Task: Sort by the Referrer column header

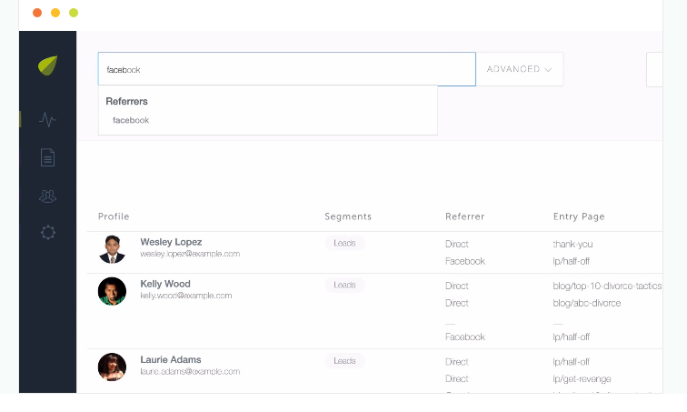Action: coord(464,216)
